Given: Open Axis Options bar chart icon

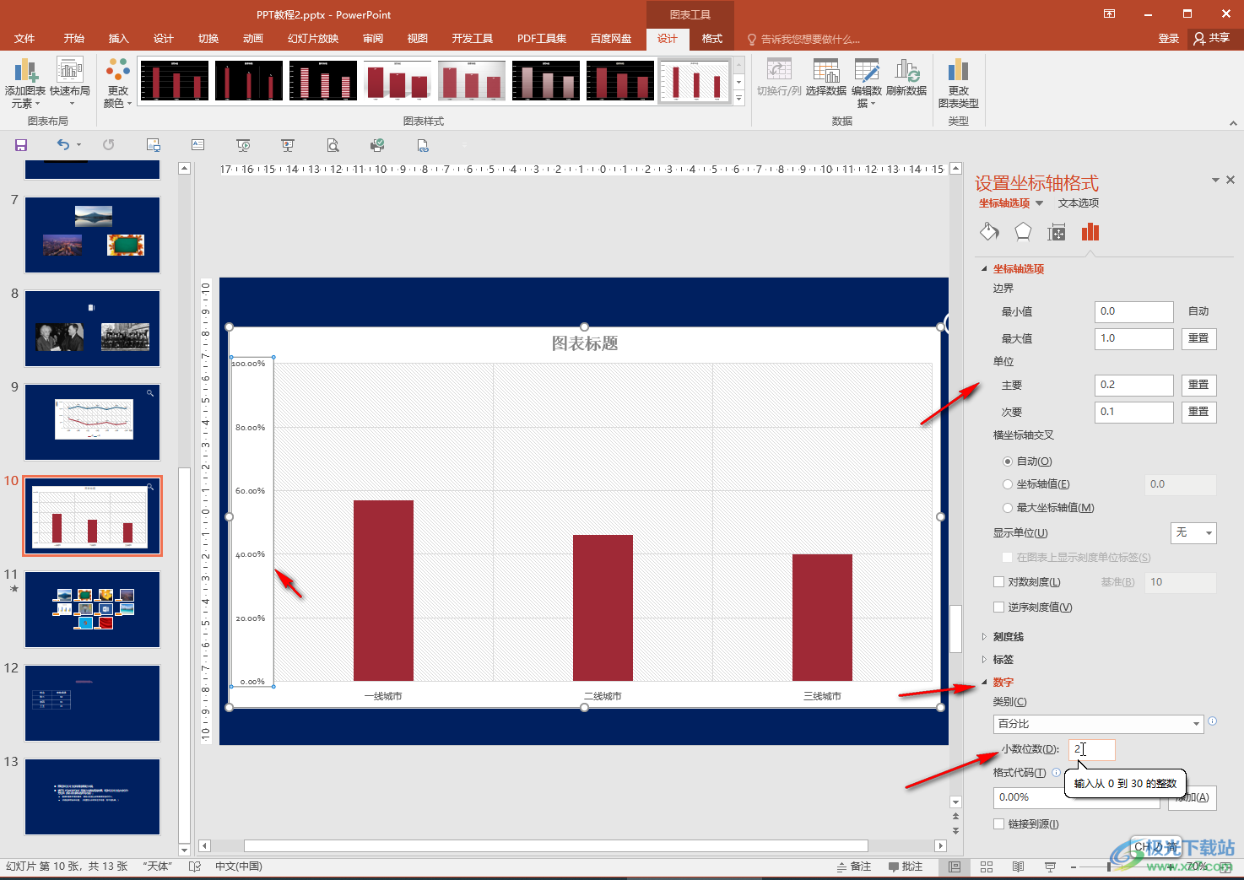Looking at the screenshot, I should point(1090,232).
